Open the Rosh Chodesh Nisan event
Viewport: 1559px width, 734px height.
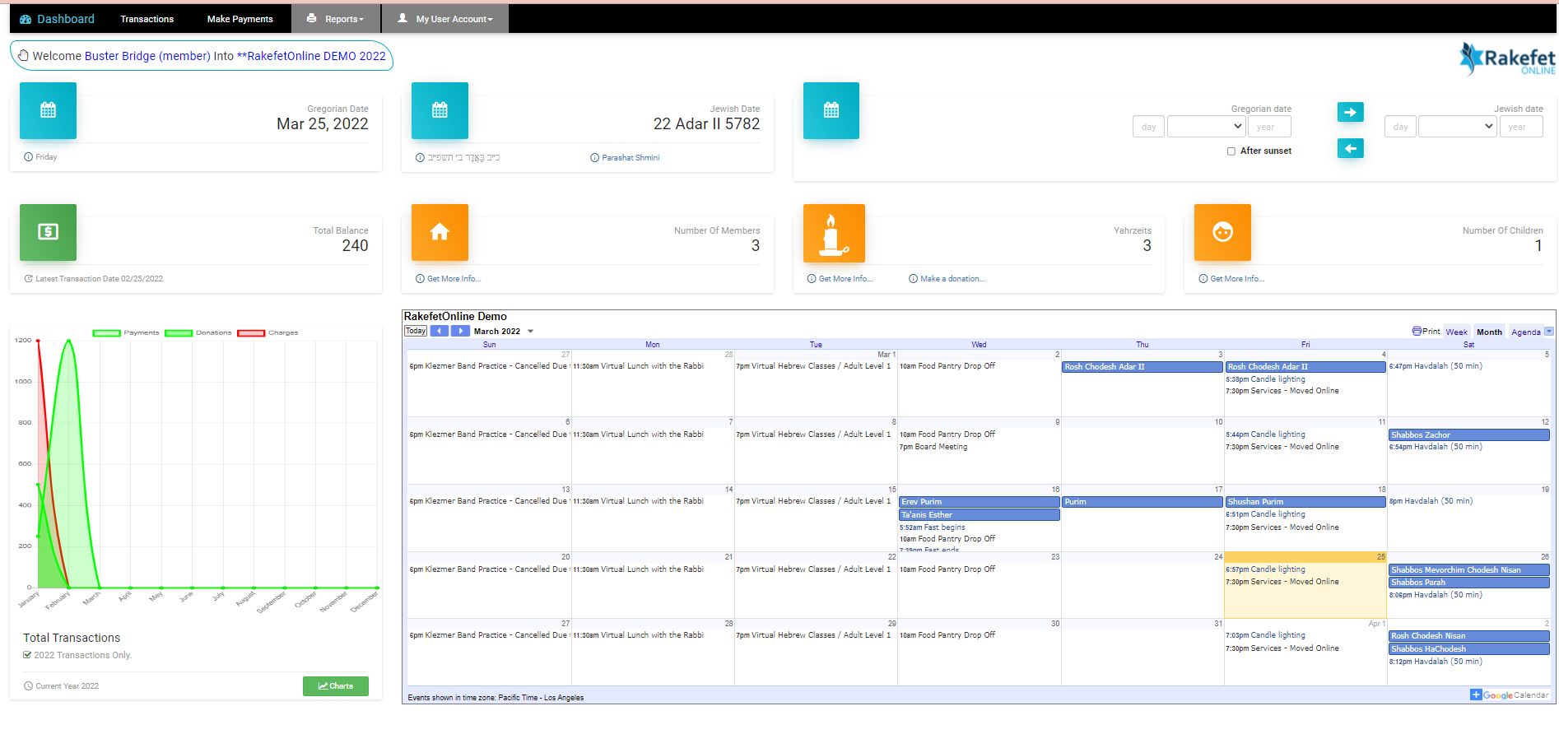coord(1468,636)
